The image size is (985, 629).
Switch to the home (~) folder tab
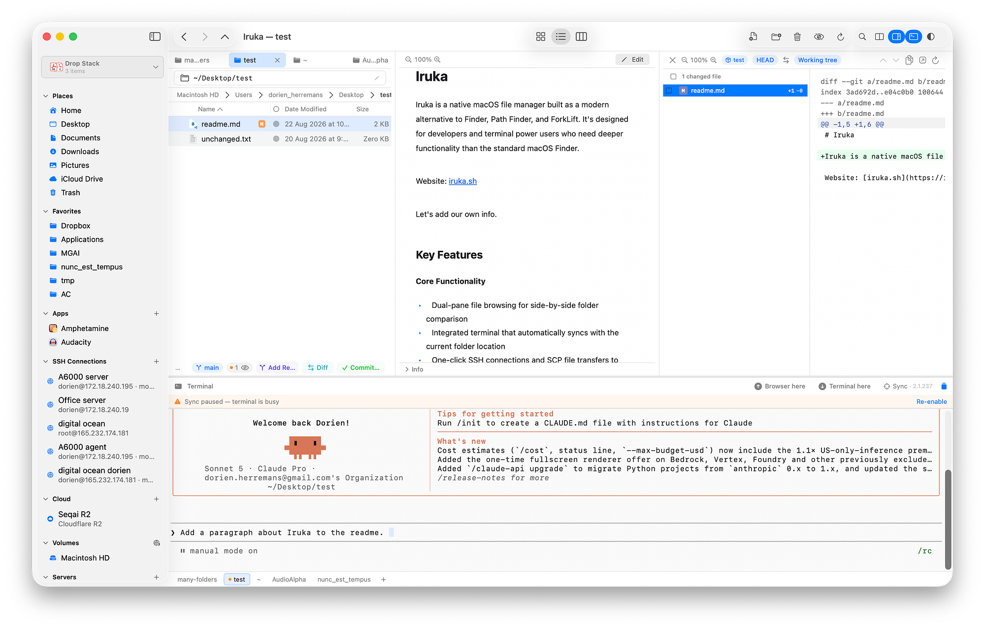pos(300,60)
